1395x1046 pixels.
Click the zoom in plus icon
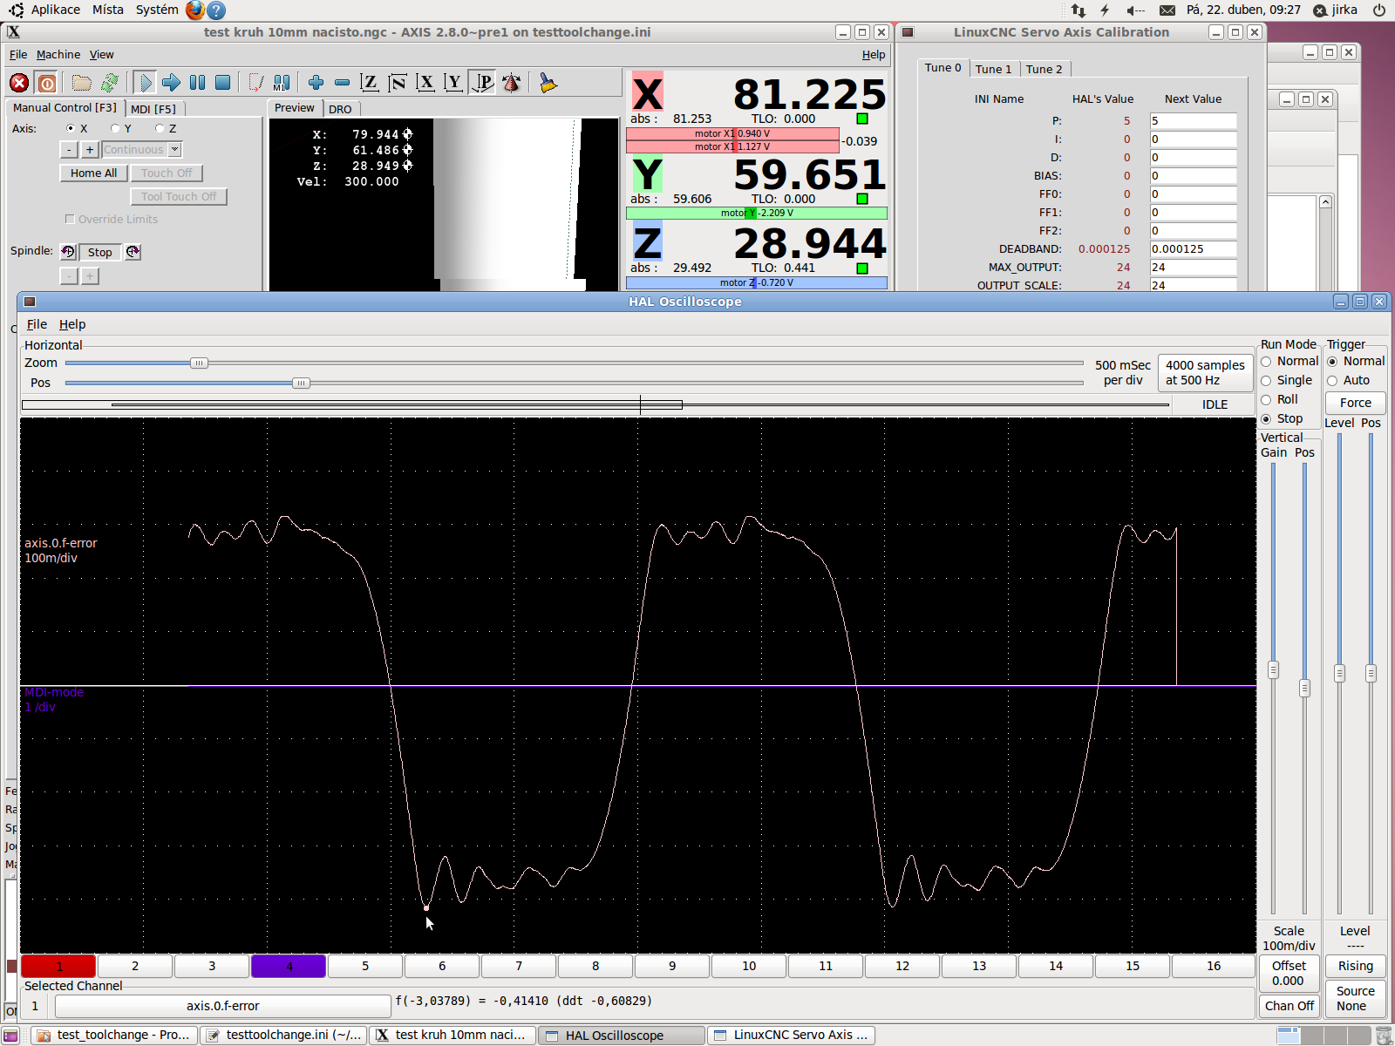click(316, 83)
